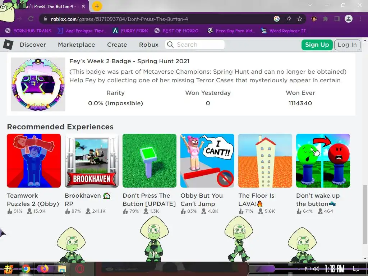
Task: Click the address bar URL
Action: [119, 19]
